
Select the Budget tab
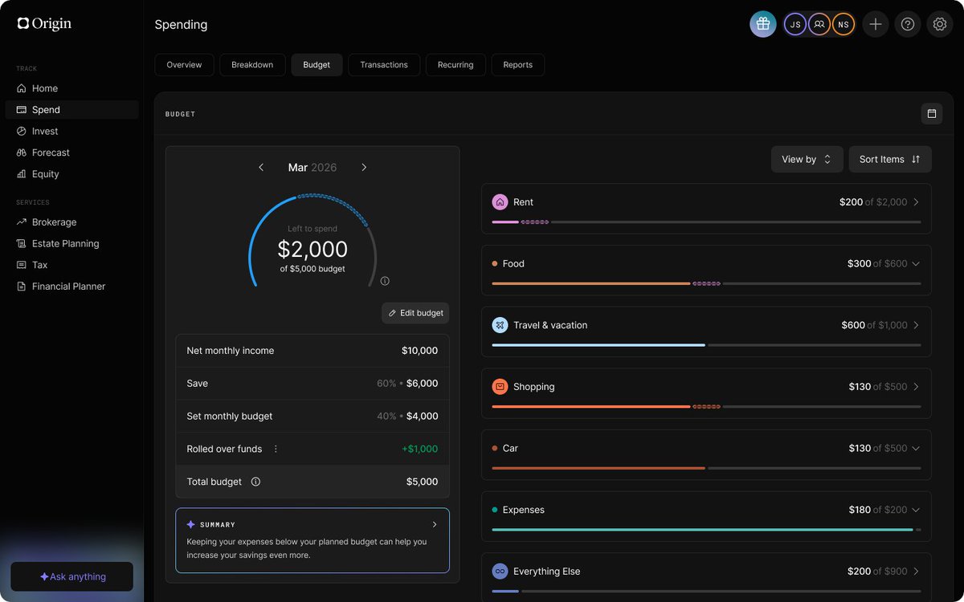coord(317,65)
